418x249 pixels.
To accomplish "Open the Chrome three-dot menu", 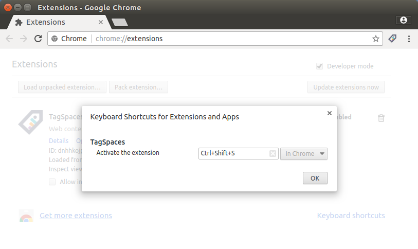I will 409,39.
